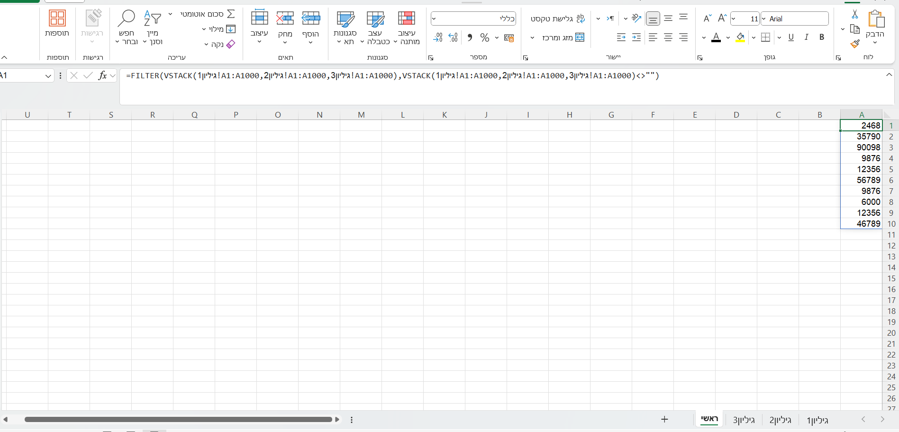Toggle Underline formatting
The image size is (899, 432).
point(791,37)
